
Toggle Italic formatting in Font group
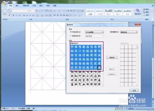click(x=17, y=15)
